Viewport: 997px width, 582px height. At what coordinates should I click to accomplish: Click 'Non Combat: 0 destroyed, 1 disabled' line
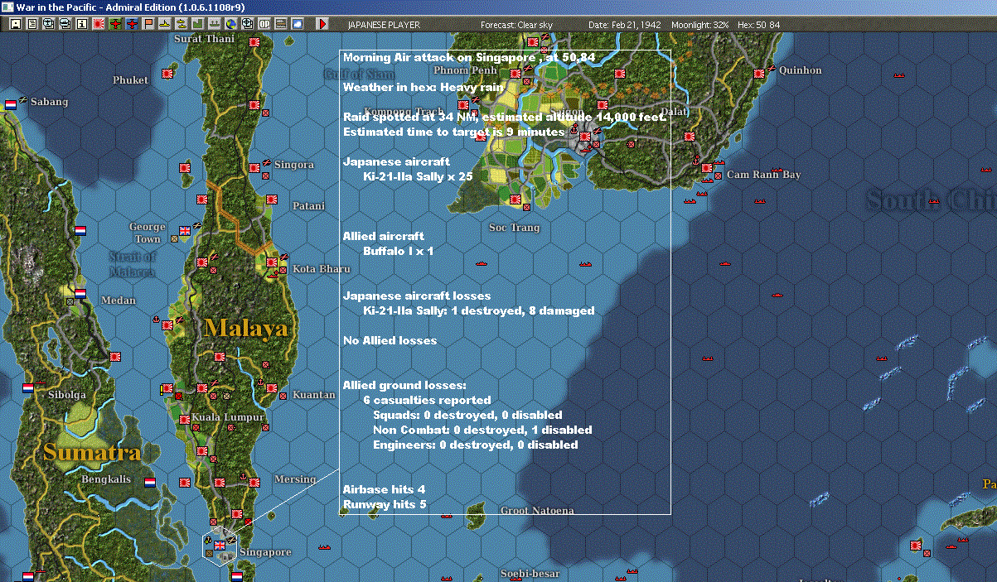tap(482, 430)
